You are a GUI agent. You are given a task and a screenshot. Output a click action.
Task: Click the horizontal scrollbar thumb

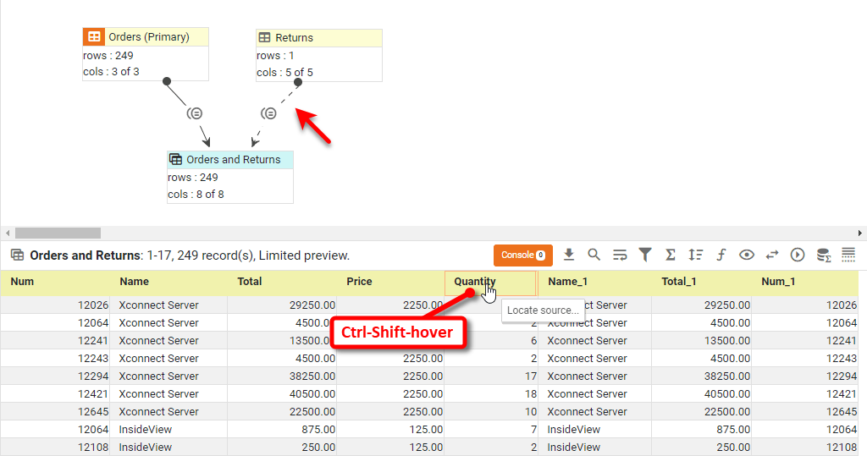tap(58, 233)
